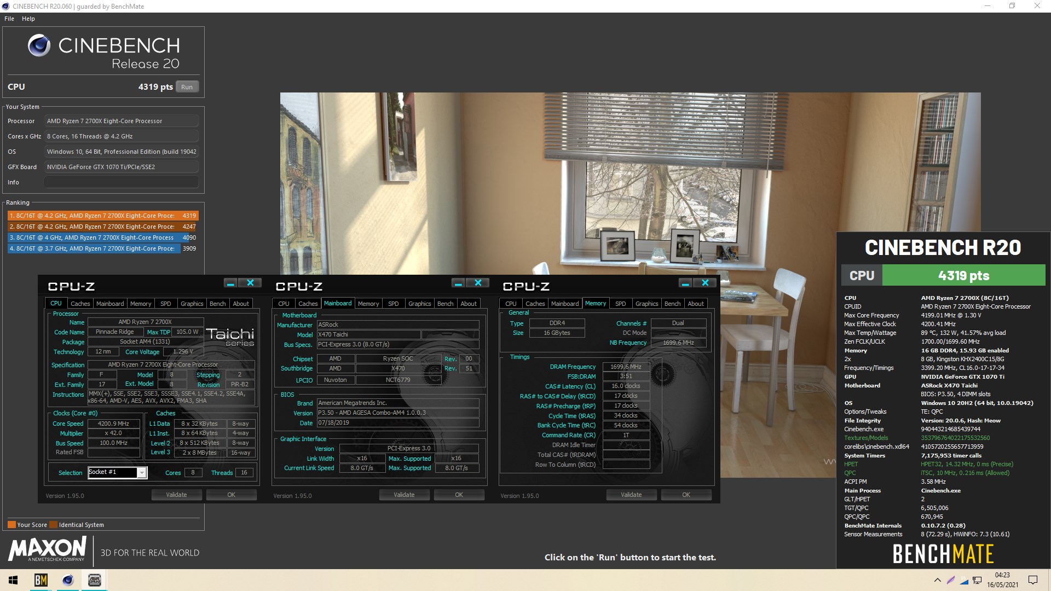Click the Cinebench taskbar icon

tap(68, 580)
